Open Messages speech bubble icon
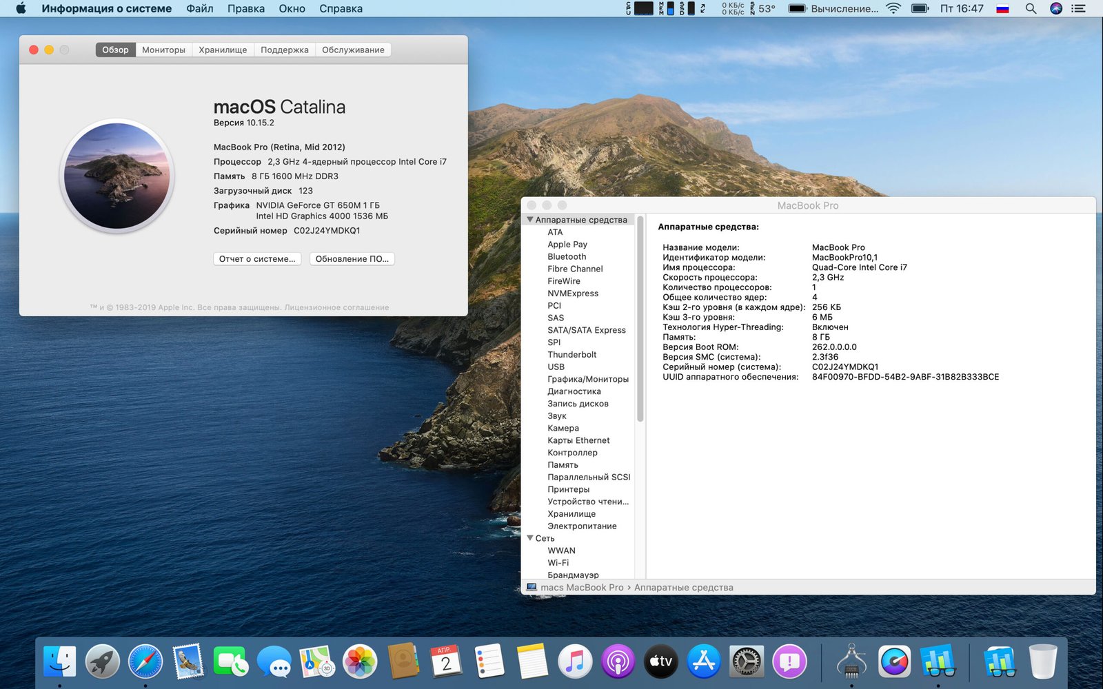Screen dimensions: 1103x689 click(274, 661)
